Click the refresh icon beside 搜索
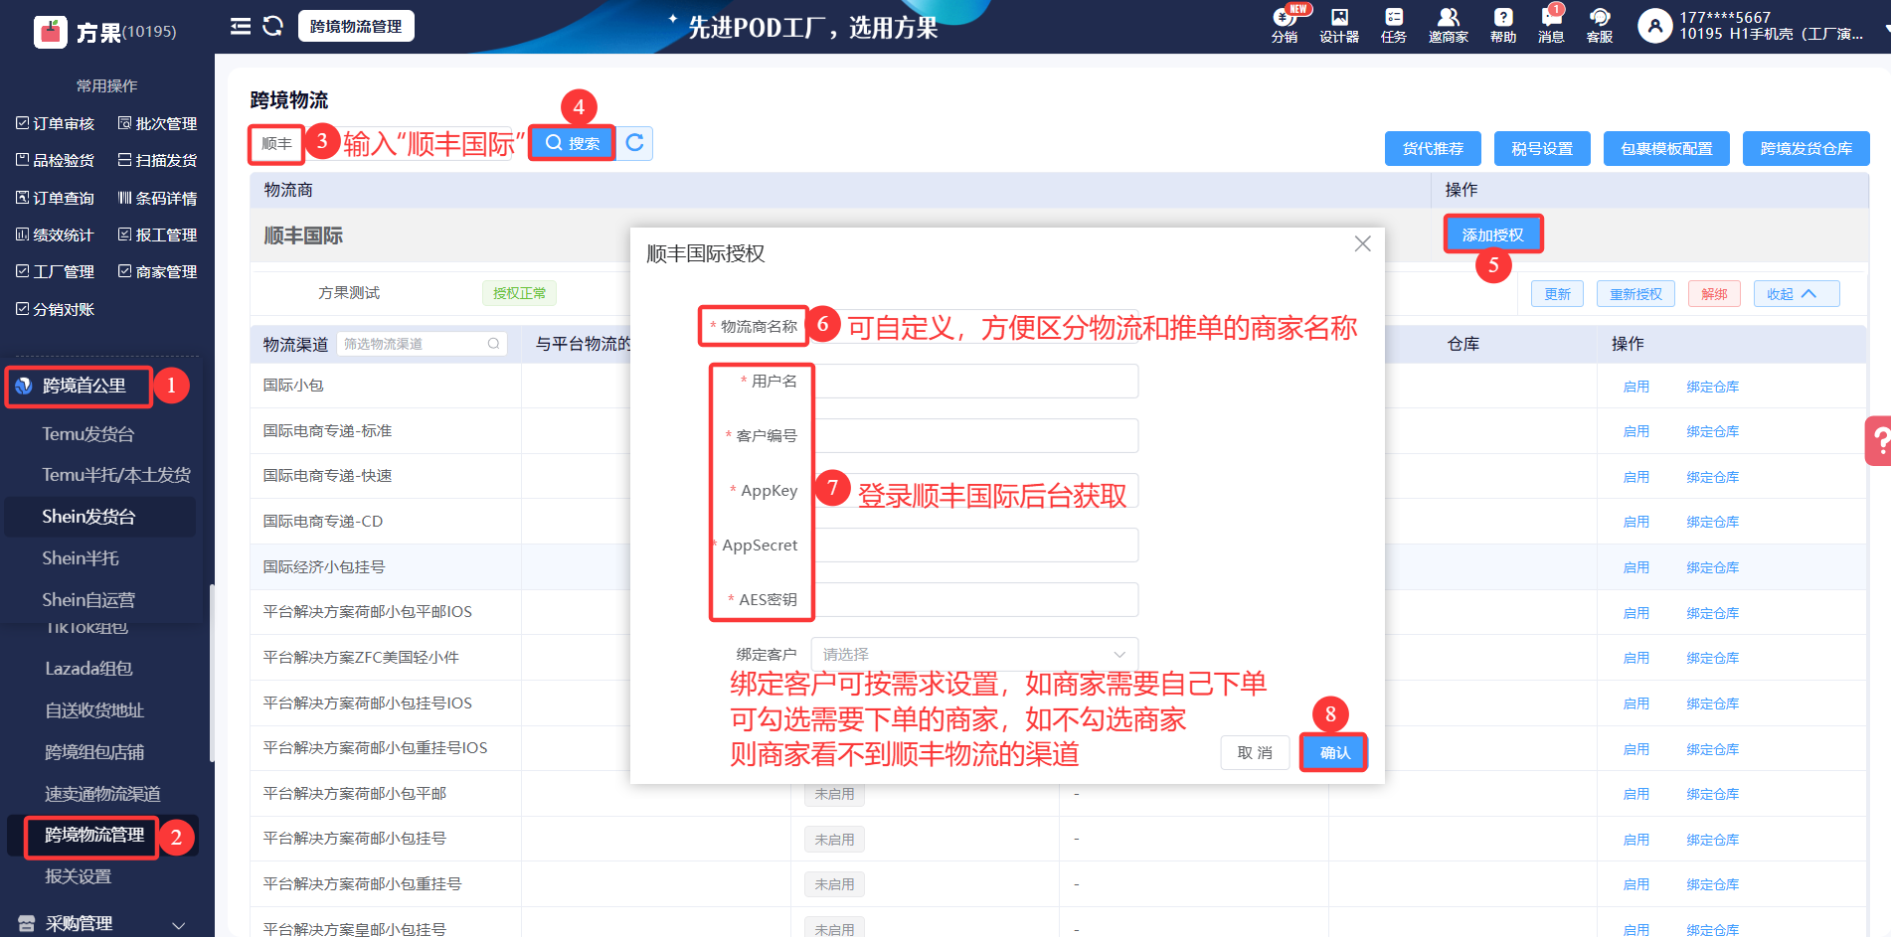 coord(634,143)
